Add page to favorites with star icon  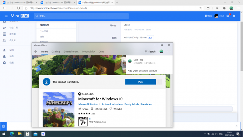[x=200, y=8]
